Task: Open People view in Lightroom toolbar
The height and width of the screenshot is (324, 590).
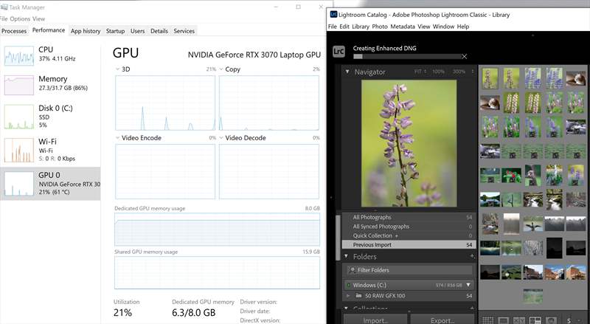Action: 551,320
